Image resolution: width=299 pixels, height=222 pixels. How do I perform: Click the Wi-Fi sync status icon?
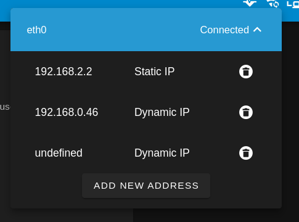(272, 4)
